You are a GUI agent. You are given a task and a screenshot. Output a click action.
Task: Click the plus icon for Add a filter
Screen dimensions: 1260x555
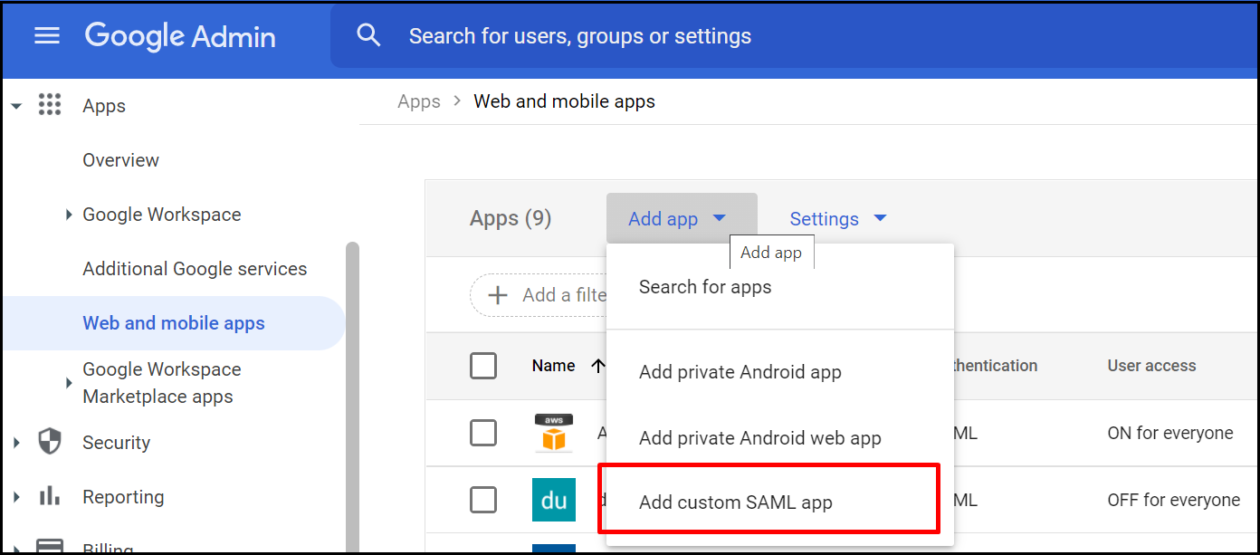pos(498,295)
